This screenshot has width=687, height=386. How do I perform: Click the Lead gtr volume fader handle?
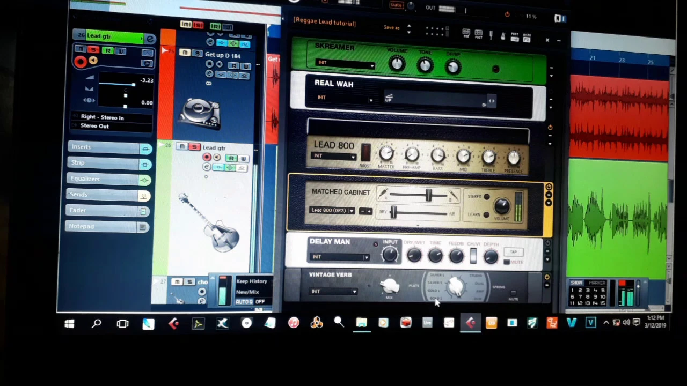133,85
